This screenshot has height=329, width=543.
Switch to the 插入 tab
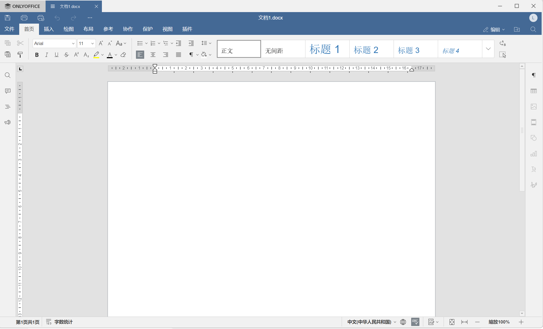click(49, 29)
